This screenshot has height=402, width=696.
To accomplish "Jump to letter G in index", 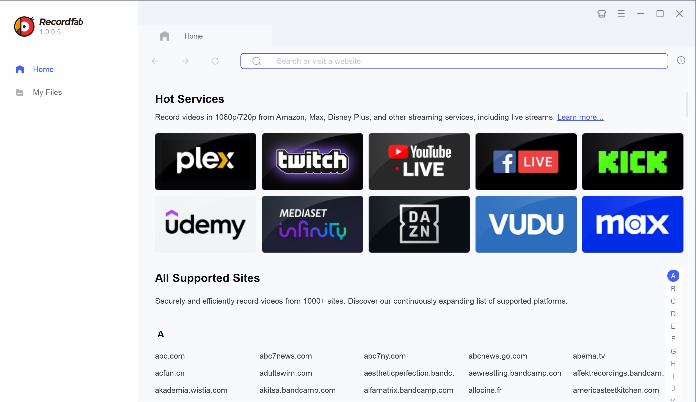I will tap(673, 351).
